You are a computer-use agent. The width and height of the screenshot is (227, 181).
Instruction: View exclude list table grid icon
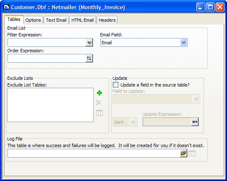[x=99, y=113]
